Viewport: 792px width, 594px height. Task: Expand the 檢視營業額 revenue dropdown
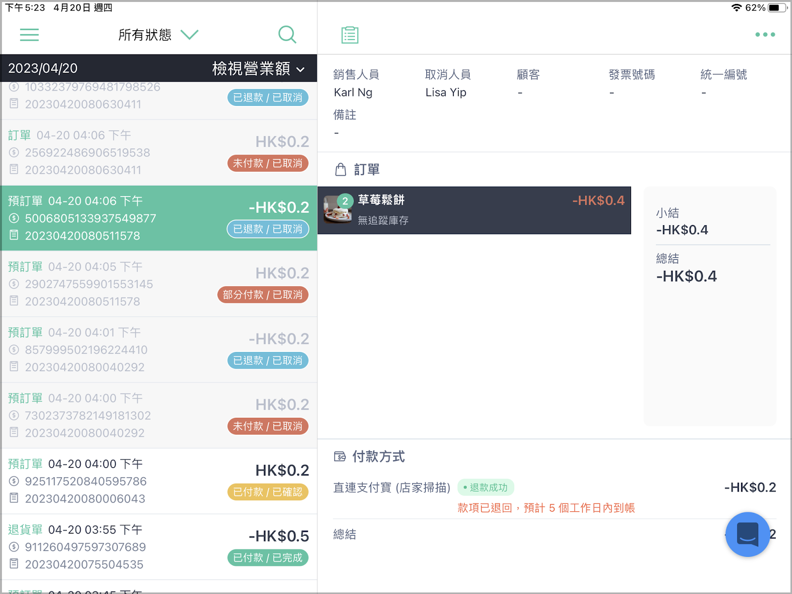coord(258,68)
